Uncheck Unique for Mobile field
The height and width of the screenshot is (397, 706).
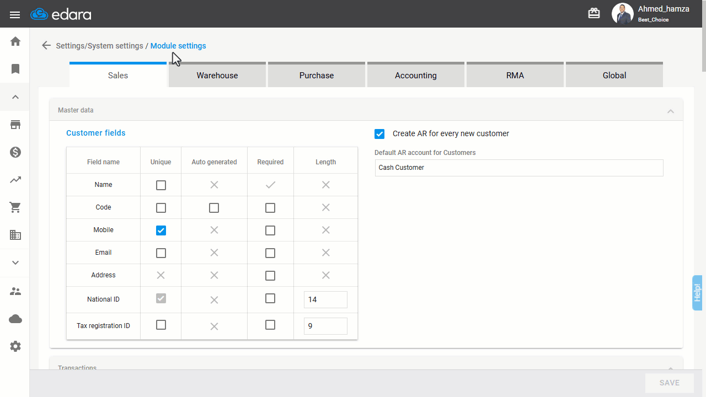pyautogui.click(x=161, y=230)
